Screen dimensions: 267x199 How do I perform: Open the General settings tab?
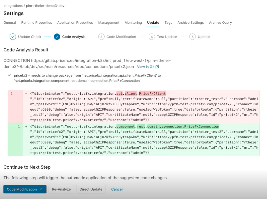(10, 23)
